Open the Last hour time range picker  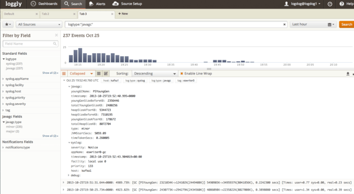point(314,24)
